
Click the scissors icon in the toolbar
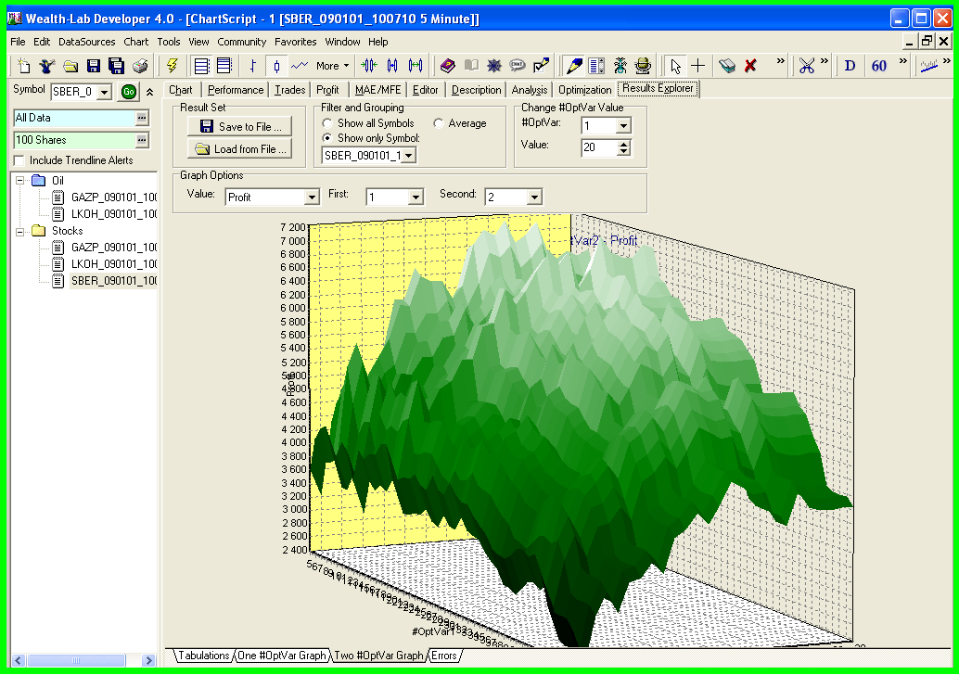click(x=807, y=66)
